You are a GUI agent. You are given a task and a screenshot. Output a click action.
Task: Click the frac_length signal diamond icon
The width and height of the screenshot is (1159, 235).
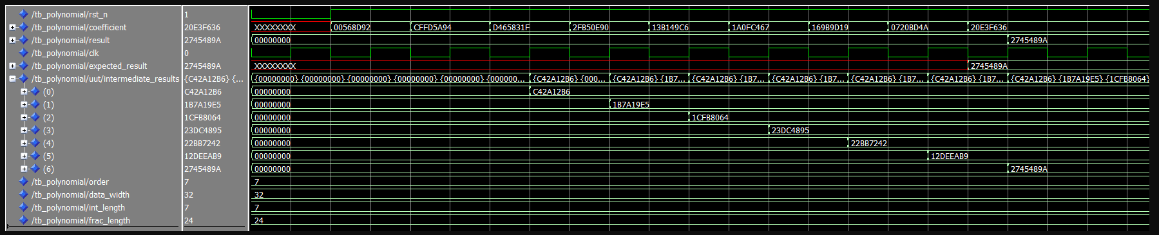[24, 220]
